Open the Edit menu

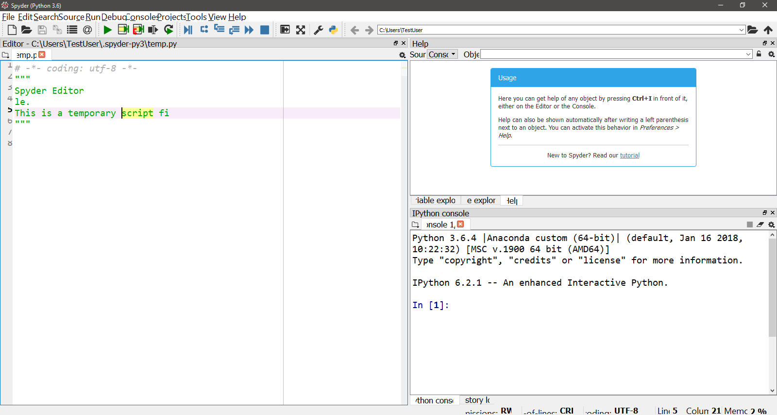(x=25, y=17)
